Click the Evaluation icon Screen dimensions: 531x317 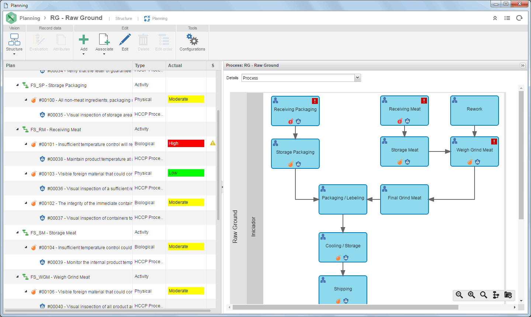pos(39,39)
